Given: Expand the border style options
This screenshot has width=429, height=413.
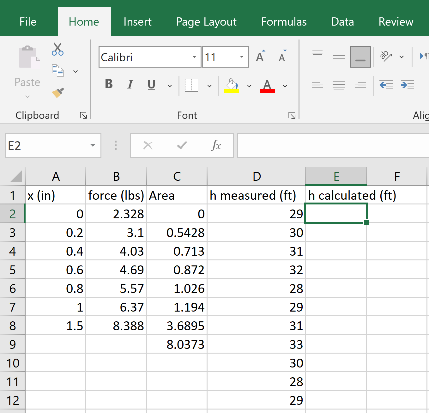Looking at the screenshot, I should click(209, 85).
